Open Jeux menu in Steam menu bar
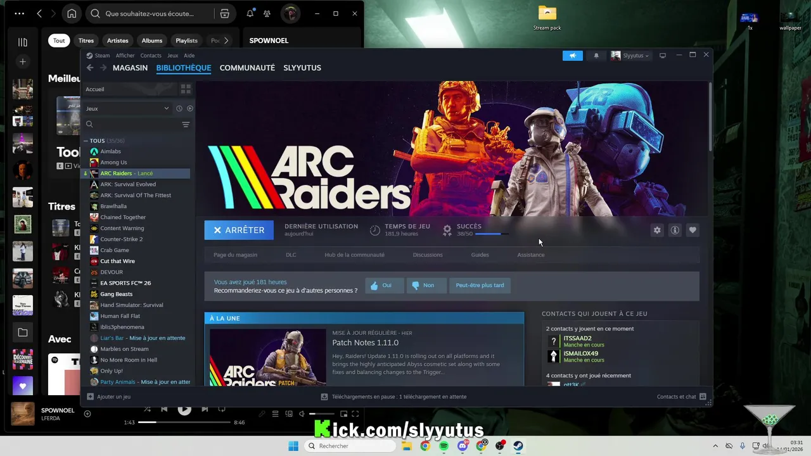Viewport: 811px width, 456px height. click(x=172, y=56)
